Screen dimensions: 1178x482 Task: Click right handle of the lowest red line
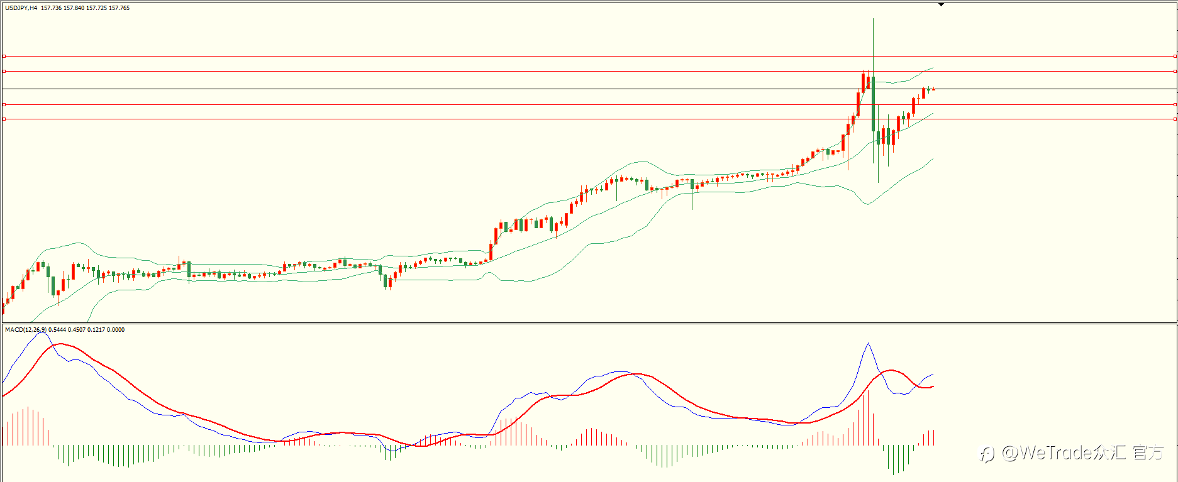[x=1175, y=119]
